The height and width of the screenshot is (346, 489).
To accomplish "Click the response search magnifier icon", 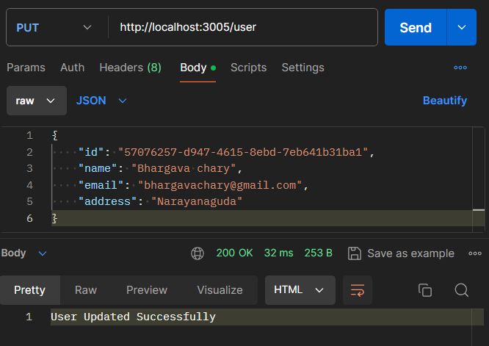I will tap(462, 290).
